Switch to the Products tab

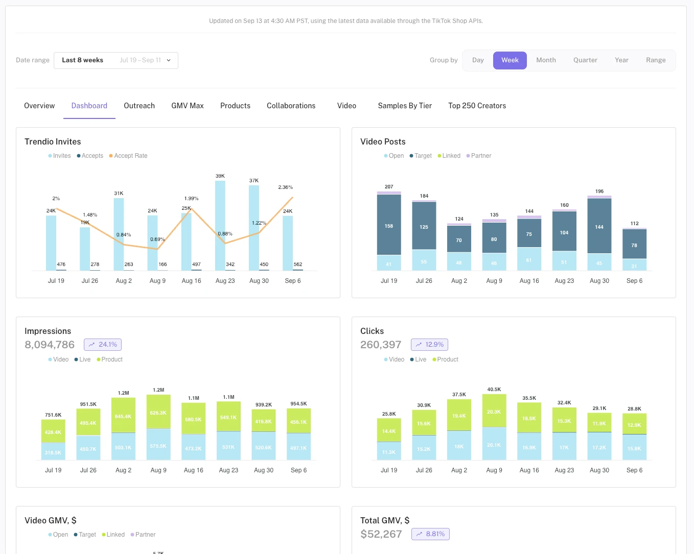click(x=235, y=106)
